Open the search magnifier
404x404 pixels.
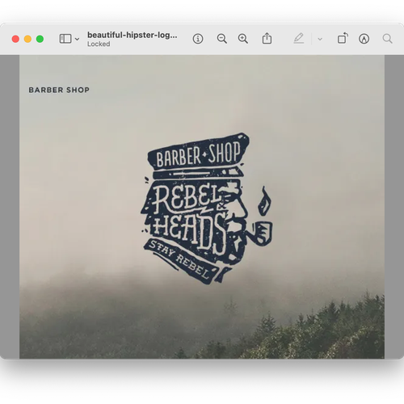pos(388,39)
